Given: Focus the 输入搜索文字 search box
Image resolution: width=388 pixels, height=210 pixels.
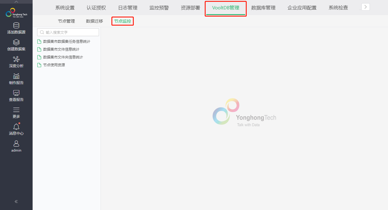Looking at the screenshot, I should [68, 32].
